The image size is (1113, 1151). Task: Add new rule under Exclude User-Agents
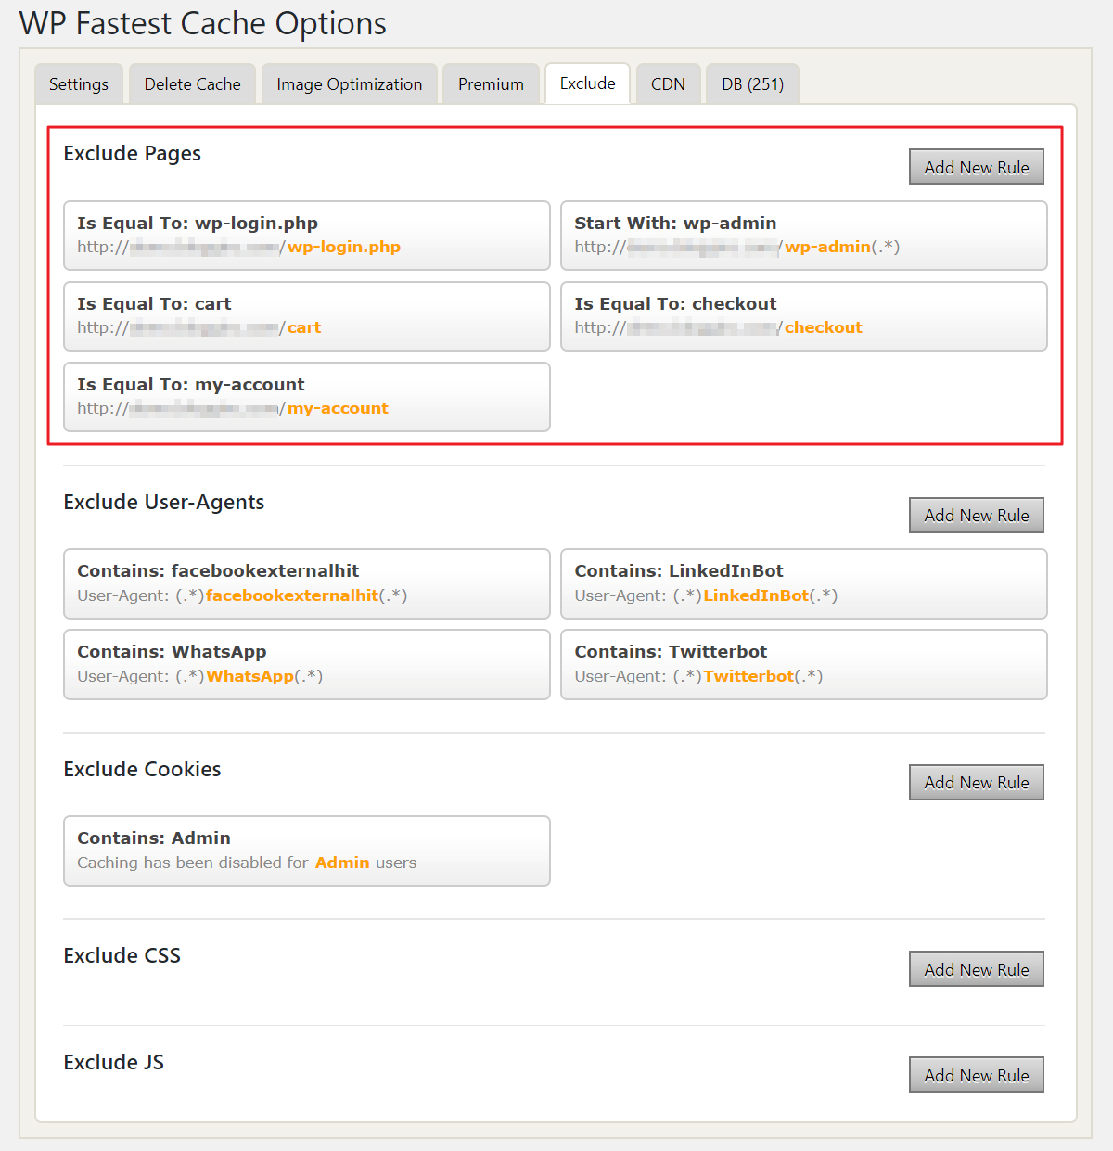976,516
